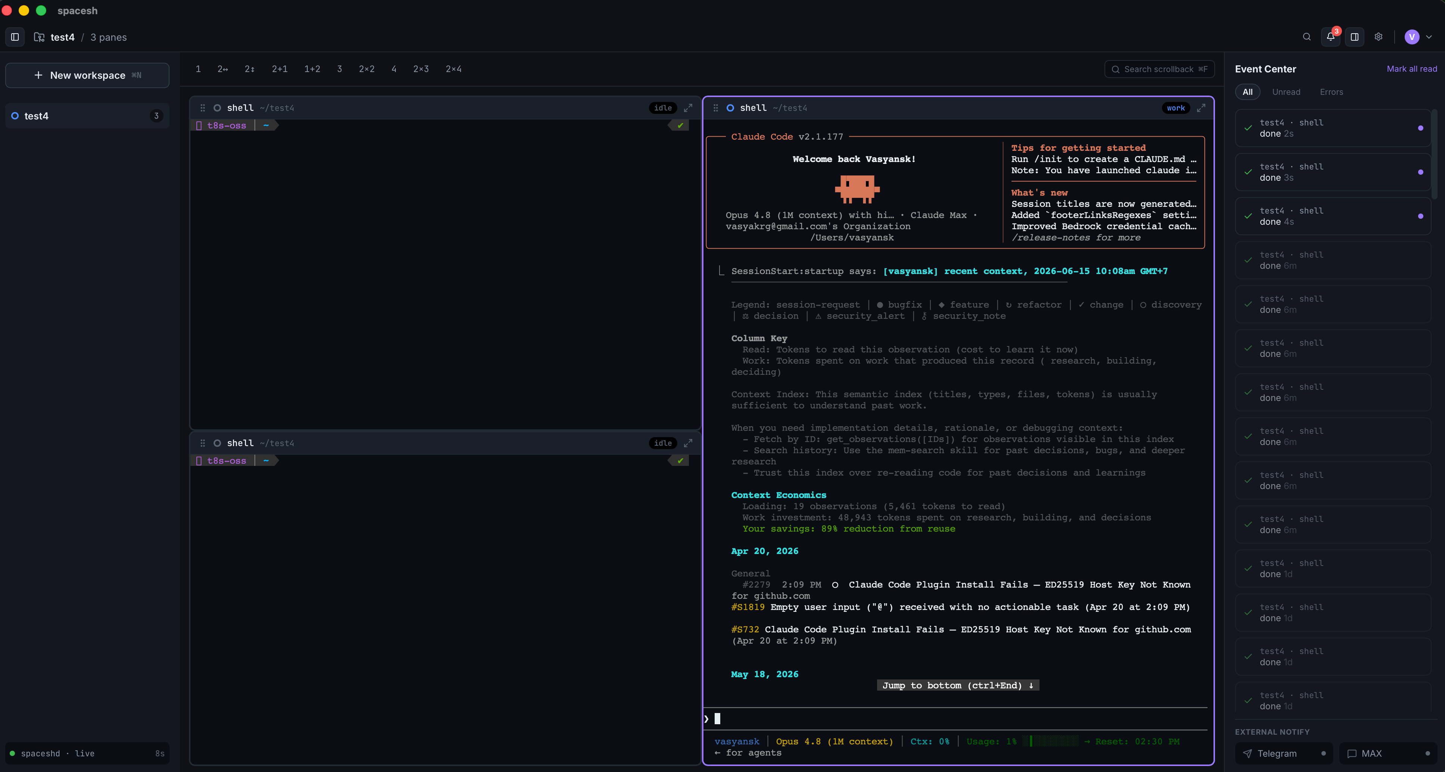
Task: Open the event 'done 2s'
Action: (x=1332, y=128)
